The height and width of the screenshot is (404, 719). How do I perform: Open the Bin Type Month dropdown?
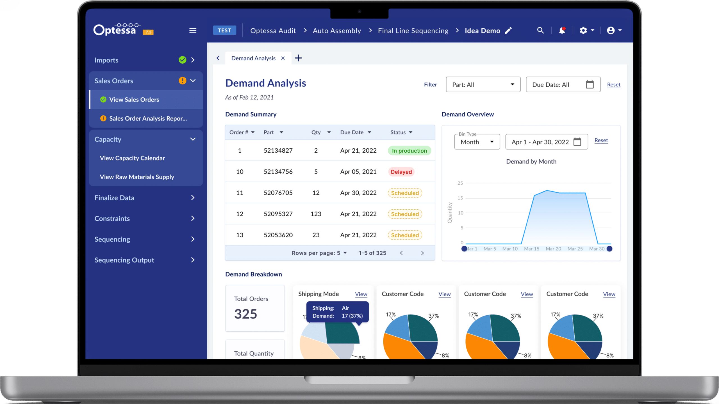pos(477,142)
